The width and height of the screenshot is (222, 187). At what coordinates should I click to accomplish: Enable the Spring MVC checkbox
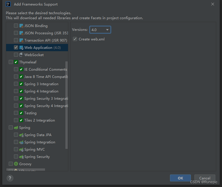tap(16, 149)
